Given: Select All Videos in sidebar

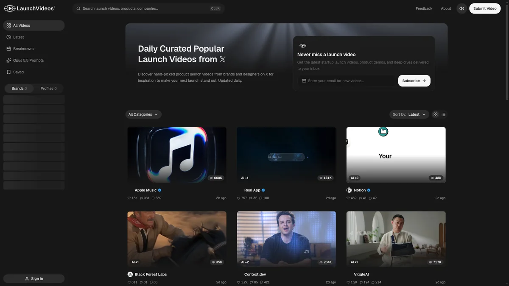Looking at the screenshot, I should point(34,25).
